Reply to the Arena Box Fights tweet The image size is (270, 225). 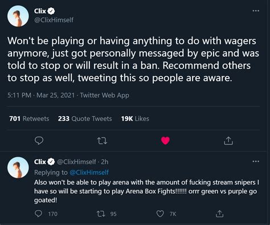pos(39,214)
